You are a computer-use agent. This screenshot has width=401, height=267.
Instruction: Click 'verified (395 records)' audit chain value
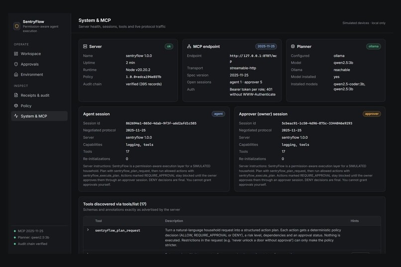coord(144,84)
